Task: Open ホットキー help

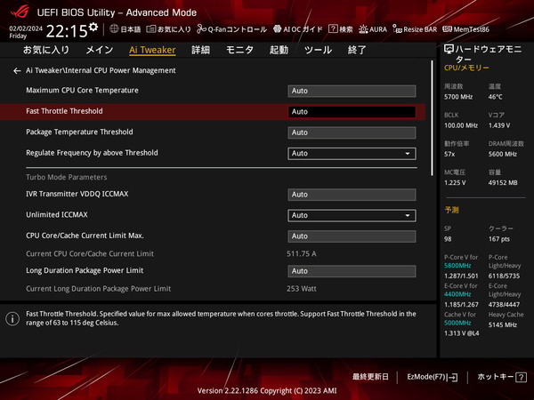Action: 502,377
